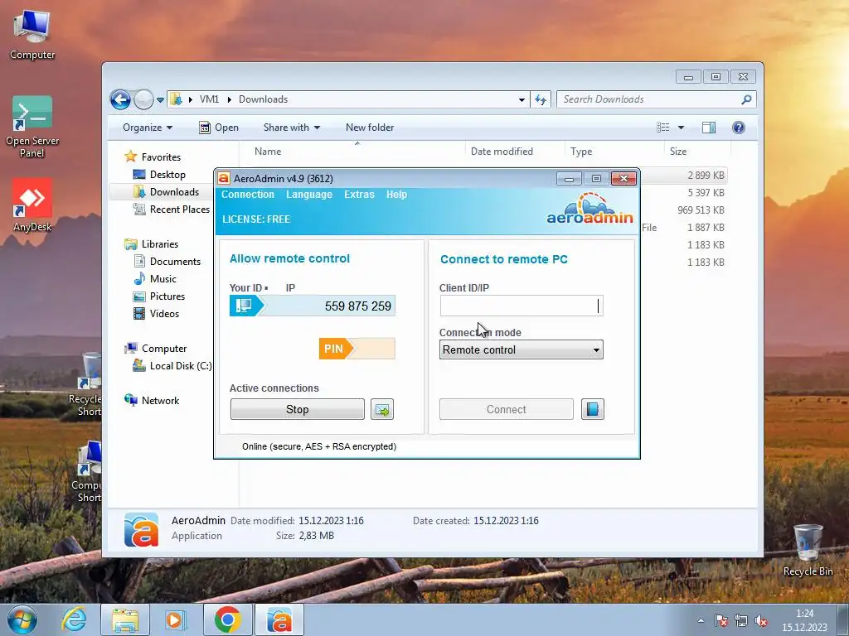
Task: Click the Explorer help question mark icon
Action: point(739,128)
